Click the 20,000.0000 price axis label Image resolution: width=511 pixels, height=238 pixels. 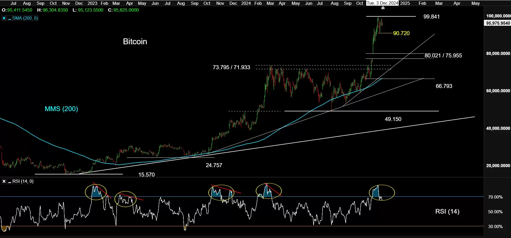[x=498, y=166]
